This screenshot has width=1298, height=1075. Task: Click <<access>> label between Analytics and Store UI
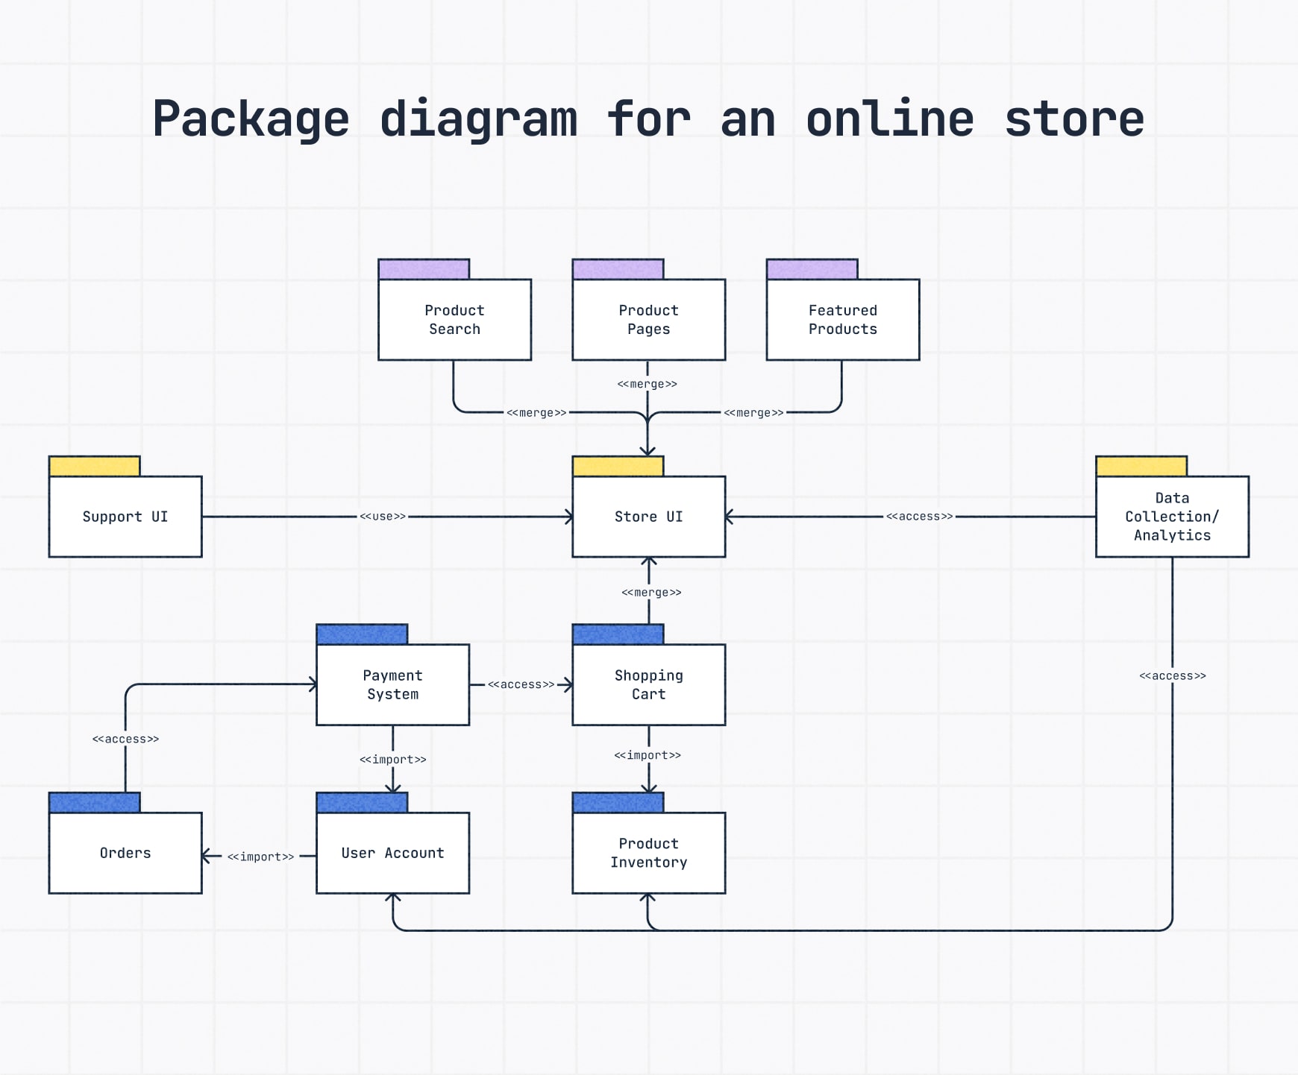click(x=919, y=516)
